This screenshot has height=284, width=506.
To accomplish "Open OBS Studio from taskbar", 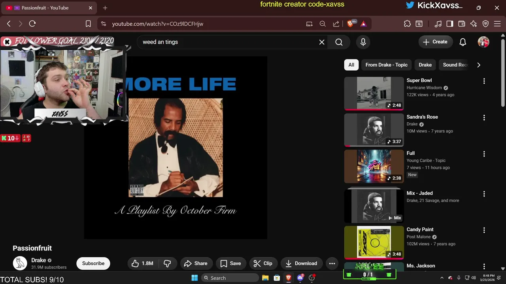I will (312, 278).
